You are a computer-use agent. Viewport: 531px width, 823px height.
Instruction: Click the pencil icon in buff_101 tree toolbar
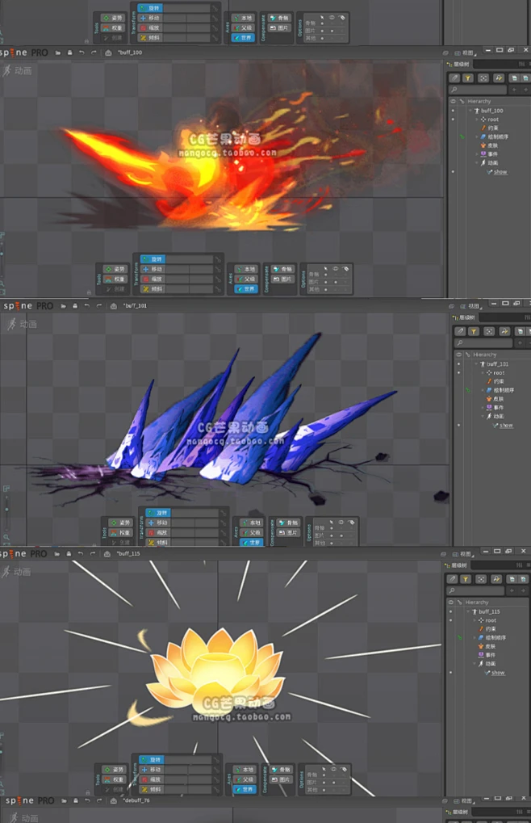coord(459,331)
